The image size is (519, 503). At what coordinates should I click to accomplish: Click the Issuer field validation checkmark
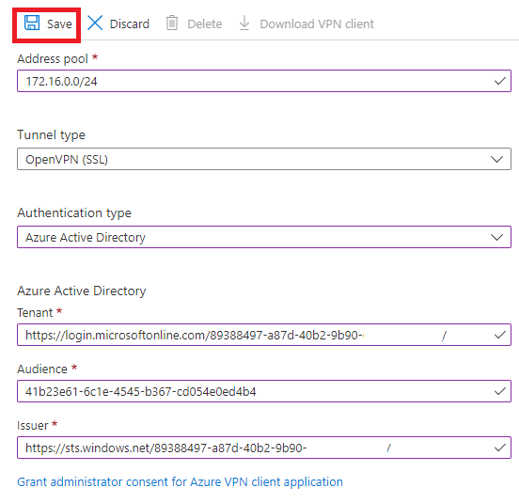(x=500, y=448)
